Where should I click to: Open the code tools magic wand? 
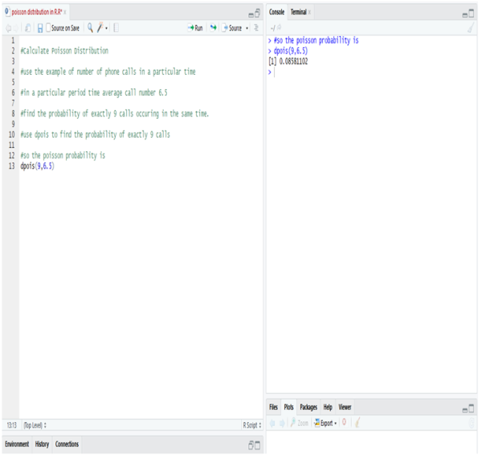click(x=100, y=28)
